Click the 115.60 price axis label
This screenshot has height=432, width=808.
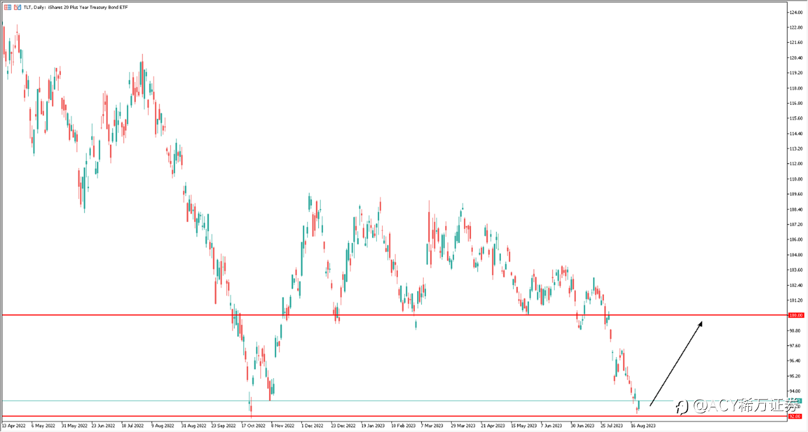point(796,118)
